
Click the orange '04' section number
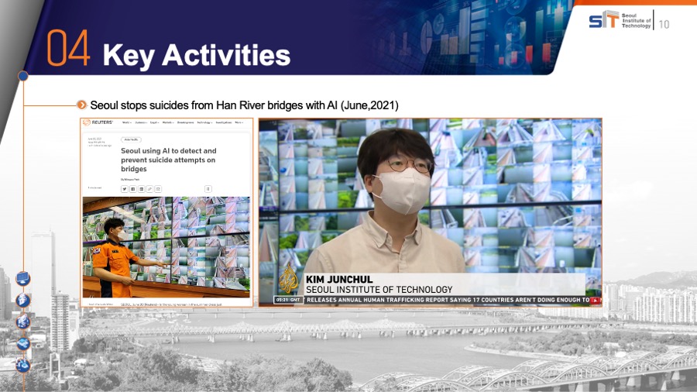pyautogui.click(x=68, y=48)
